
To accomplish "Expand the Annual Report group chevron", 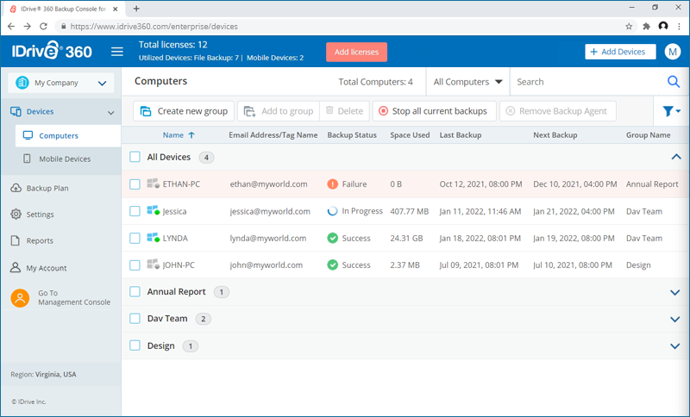I will coord(675,292).
